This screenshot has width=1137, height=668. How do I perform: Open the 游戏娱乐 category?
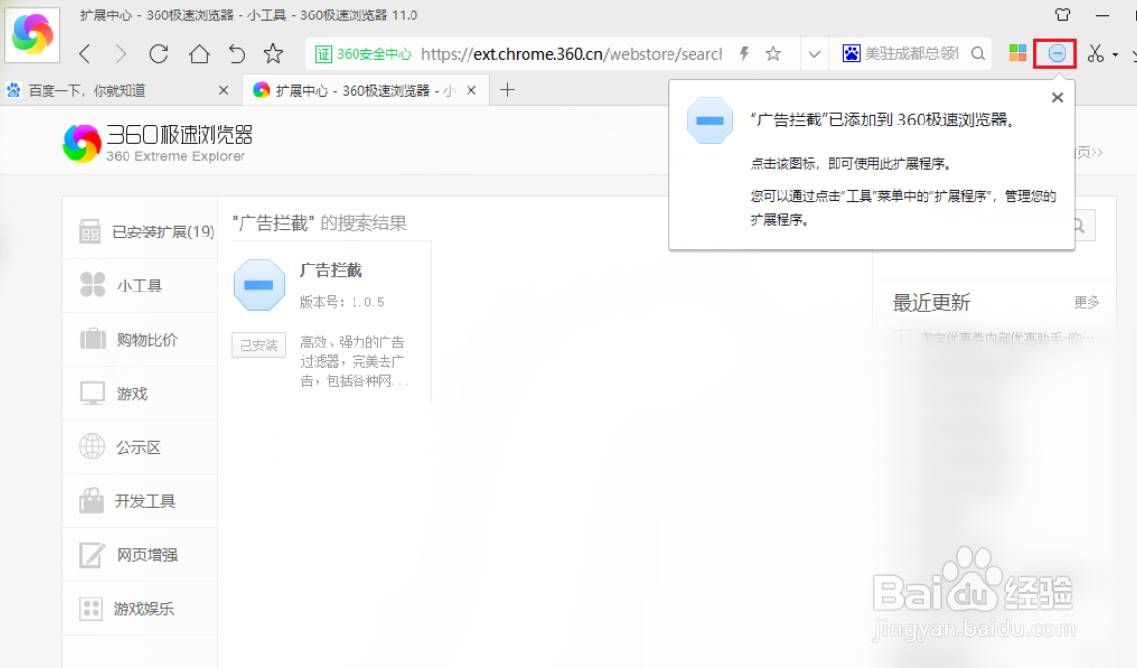140,608
